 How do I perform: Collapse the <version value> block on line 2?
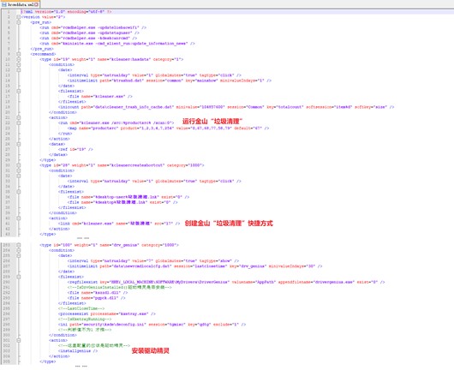click(x=19, y=17)
